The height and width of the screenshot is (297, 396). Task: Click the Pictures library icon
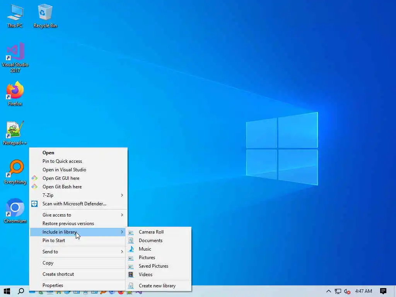(131, 258)
